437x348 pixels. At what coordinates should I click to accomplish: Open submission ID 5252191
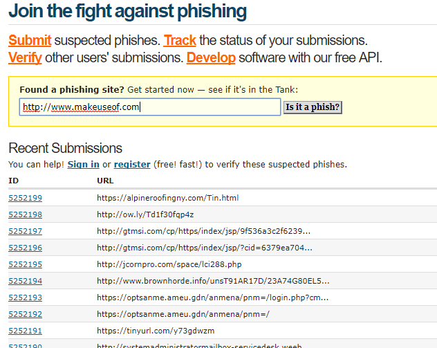(25, 331)
